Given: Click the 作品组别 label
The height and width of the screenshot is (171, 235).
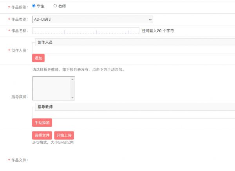Looking at the screenshot, I should (20, 7).
